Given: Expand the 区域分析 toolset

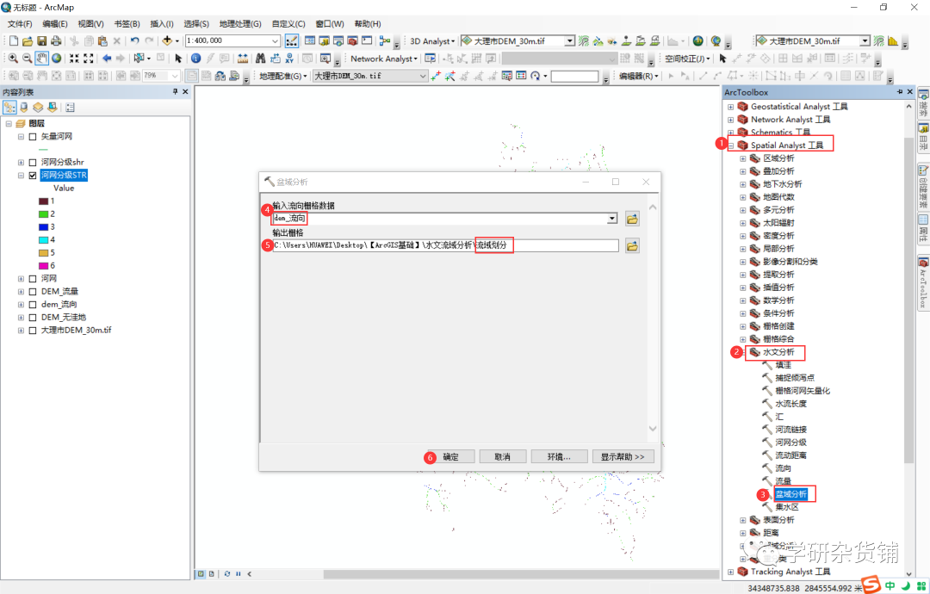Looking at the screenshot, I should tap(743, 158).
